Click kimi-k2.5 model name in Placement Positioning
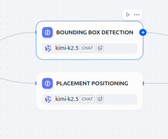This screenshot has height=139, width=168. [67, 99]
